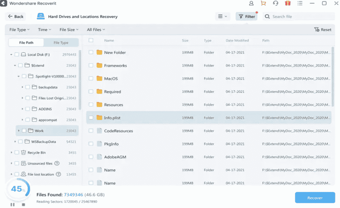The height and width of the screenshot is (208, 340).
Task: Open the red gift box icon
Action: click(x=288, y=3)
